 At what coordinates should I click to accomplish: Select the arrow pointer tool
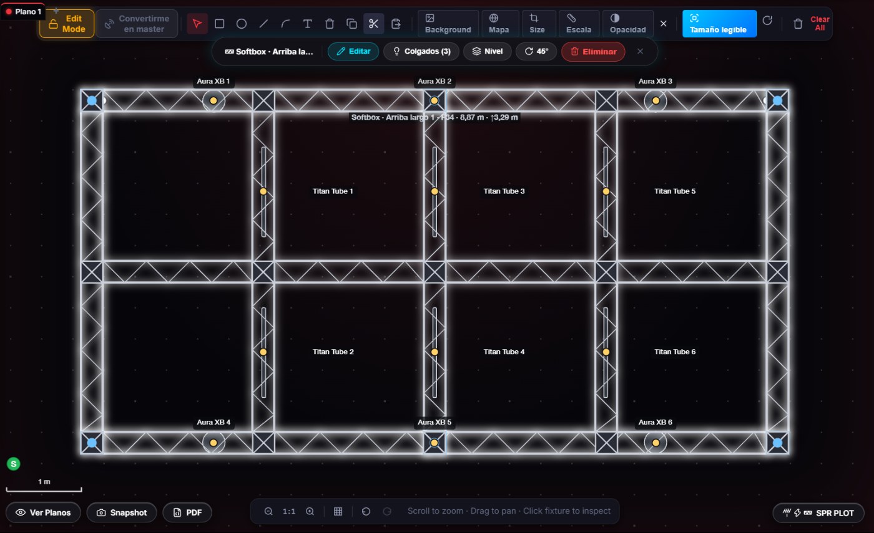[x=197, y=24]
